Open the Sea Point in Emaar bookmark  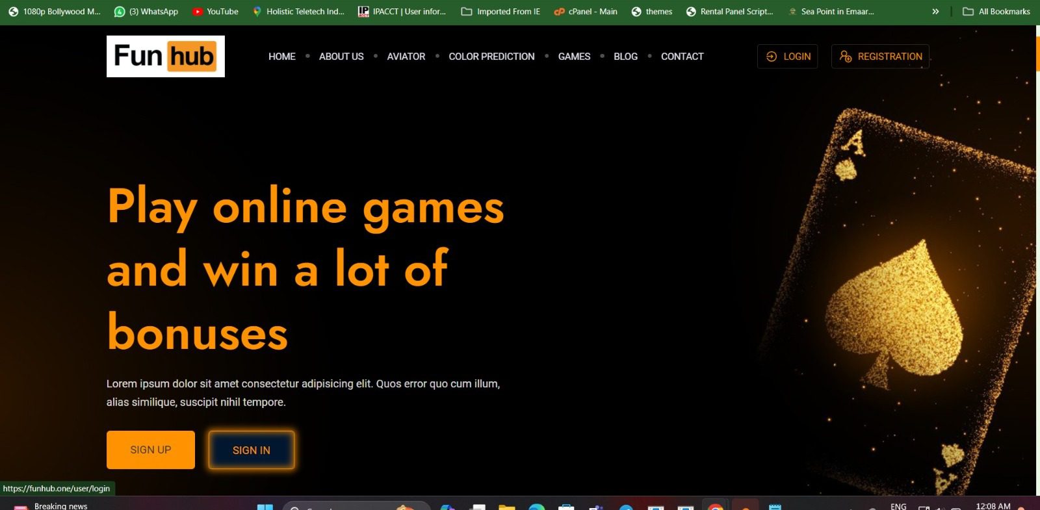point(831,12)
